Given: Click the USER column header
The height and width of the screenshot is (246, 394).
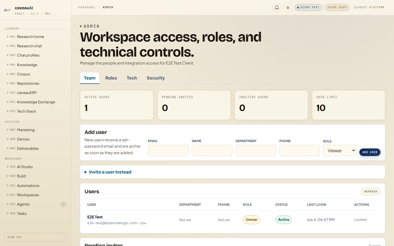Looking at the screenshot, I should pos(92,205).
